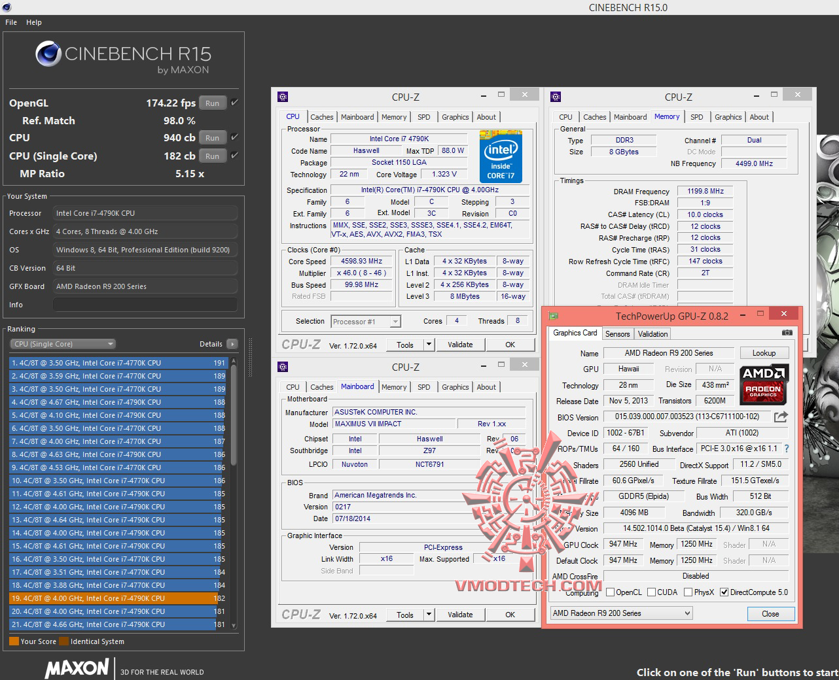839x680 pixels.
Task: Take a GPU-Z screenshot with the camera icon
Action: coord(787,333)
